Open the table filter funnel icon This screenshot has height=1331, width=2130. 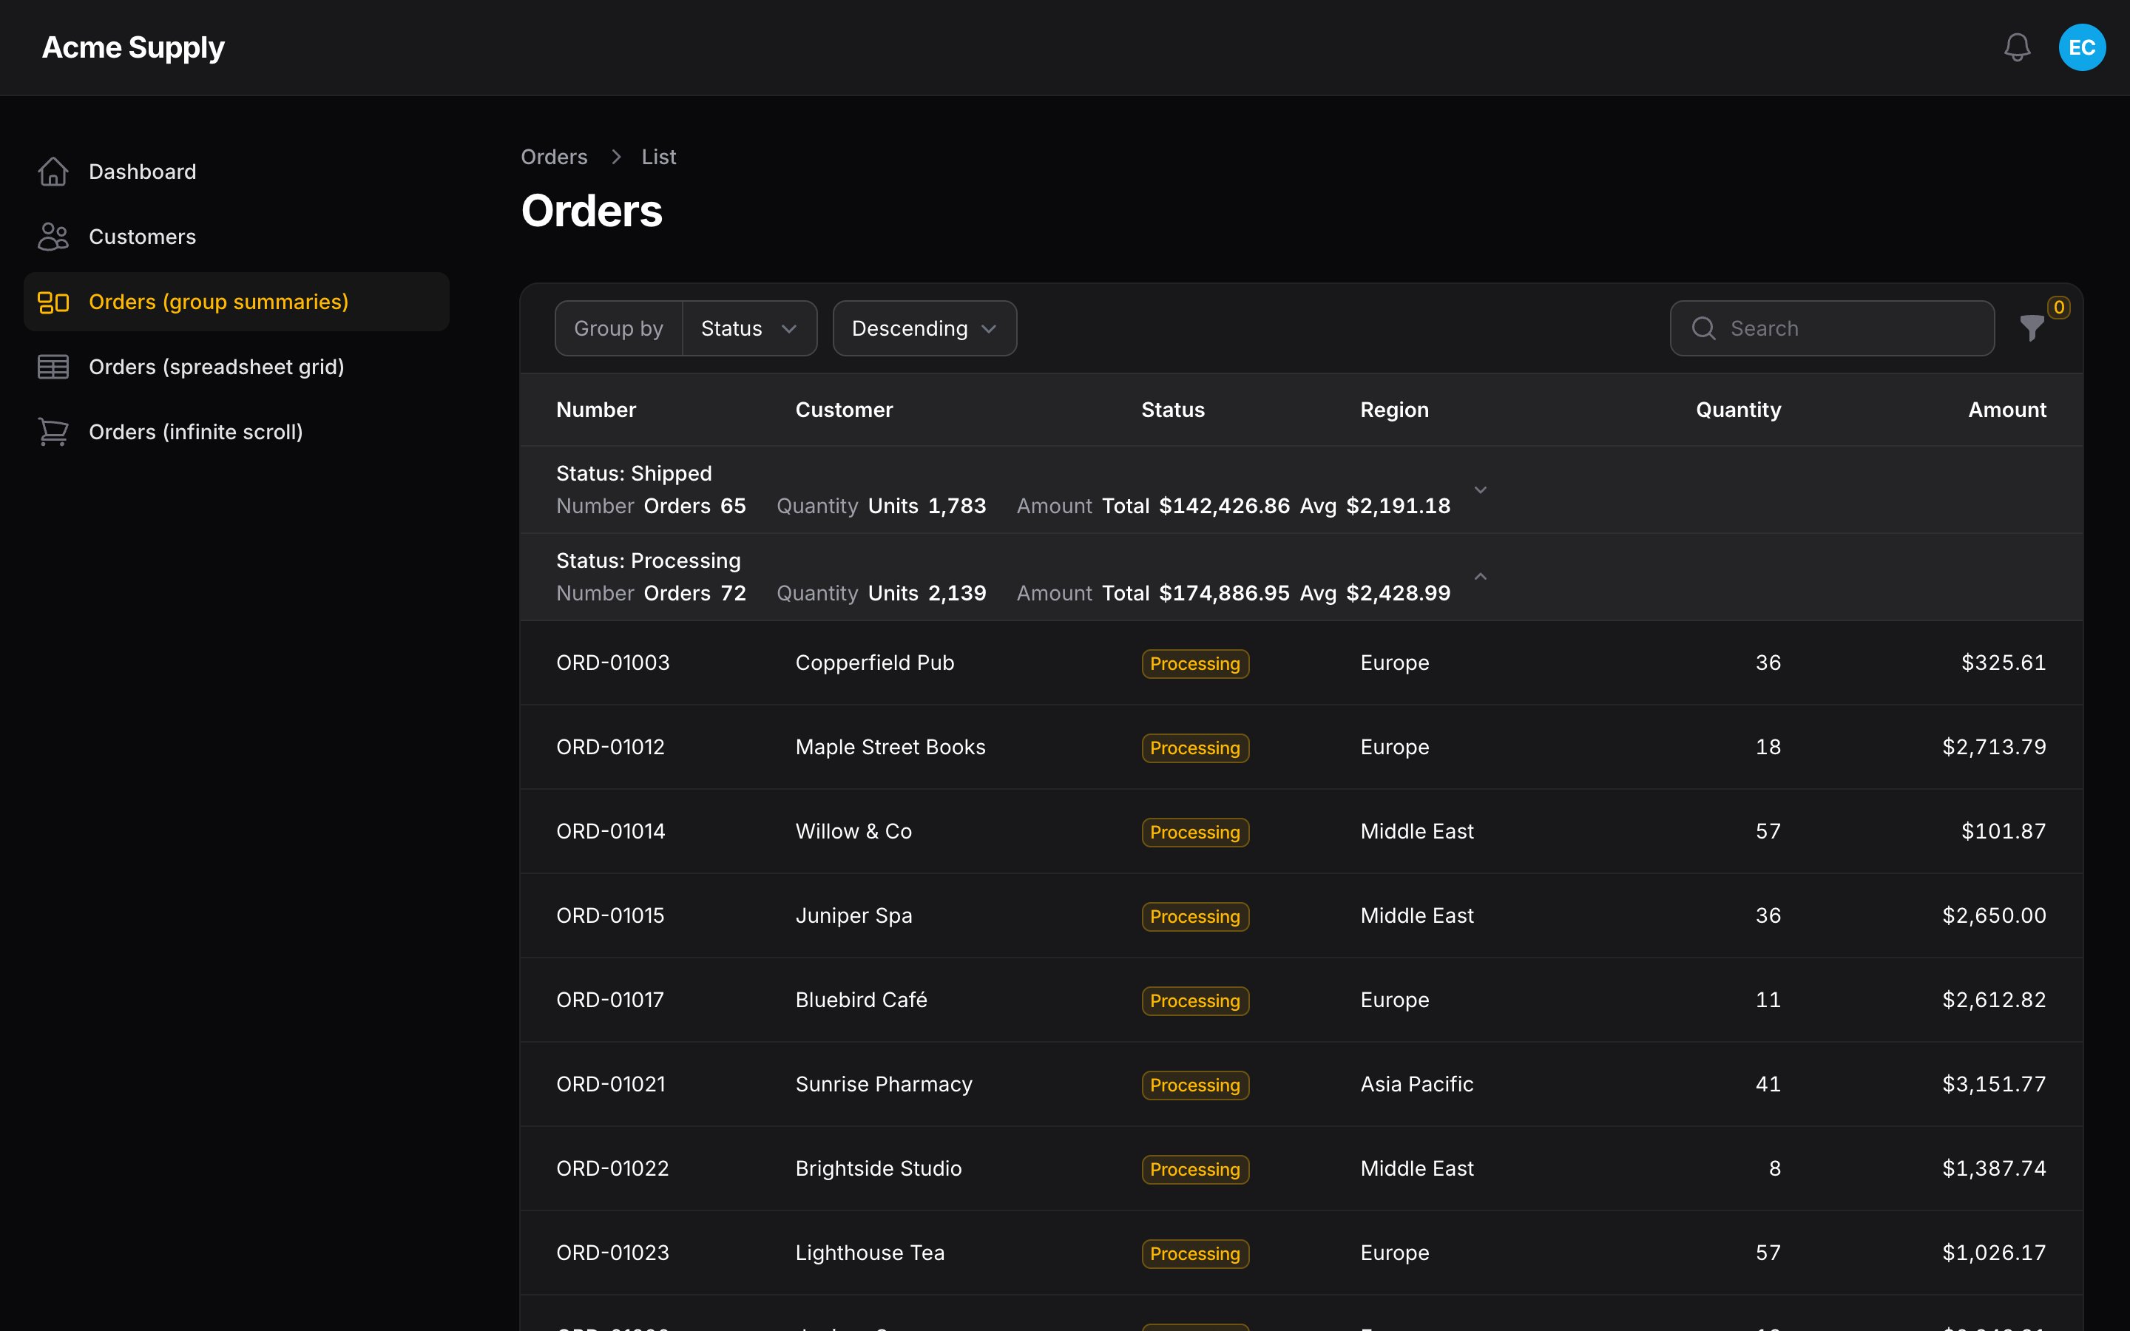click(x=2032, y=328)
